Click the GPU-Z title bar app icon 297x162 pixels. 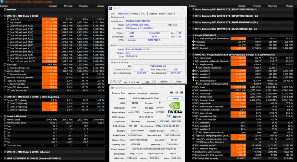coord(112,88)
